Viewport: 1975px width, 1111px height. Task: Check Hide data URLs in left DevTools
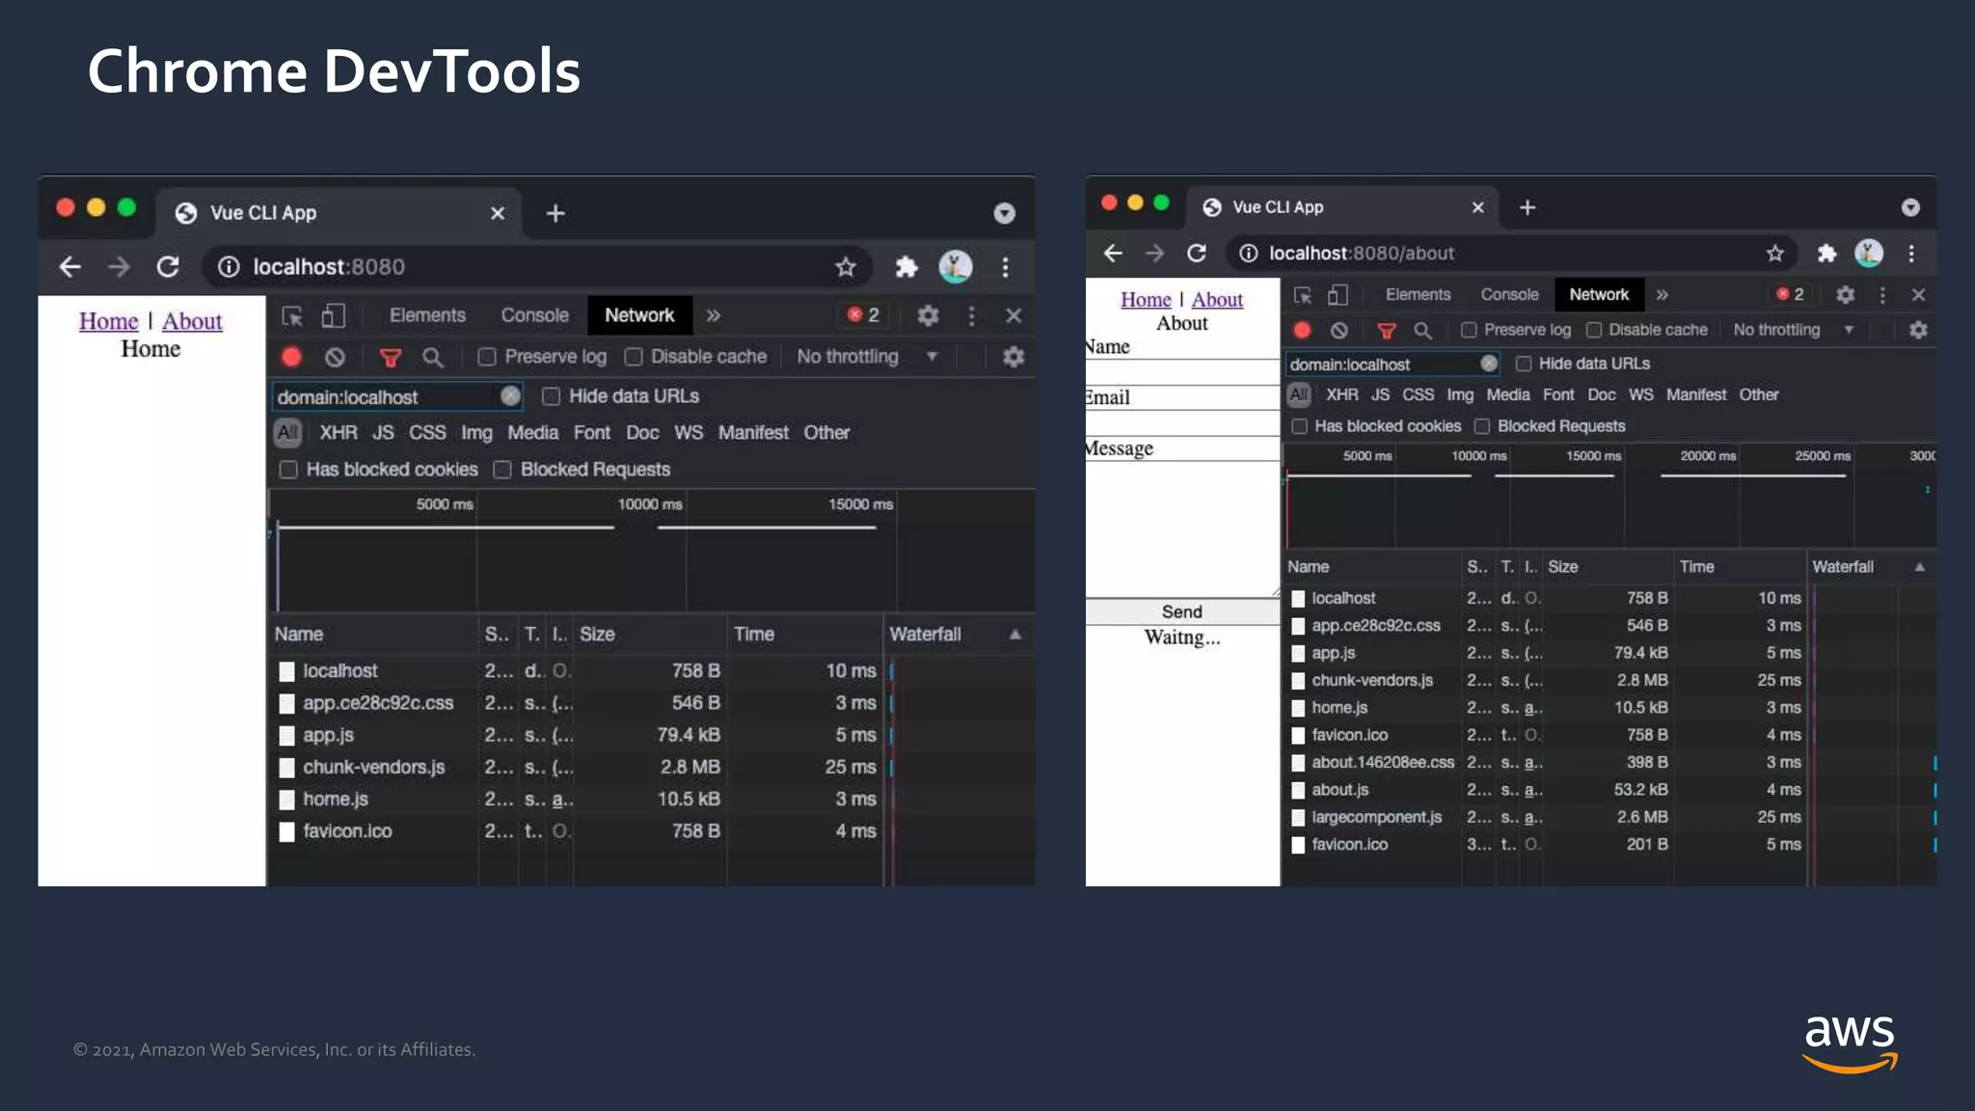click(551, 396)
